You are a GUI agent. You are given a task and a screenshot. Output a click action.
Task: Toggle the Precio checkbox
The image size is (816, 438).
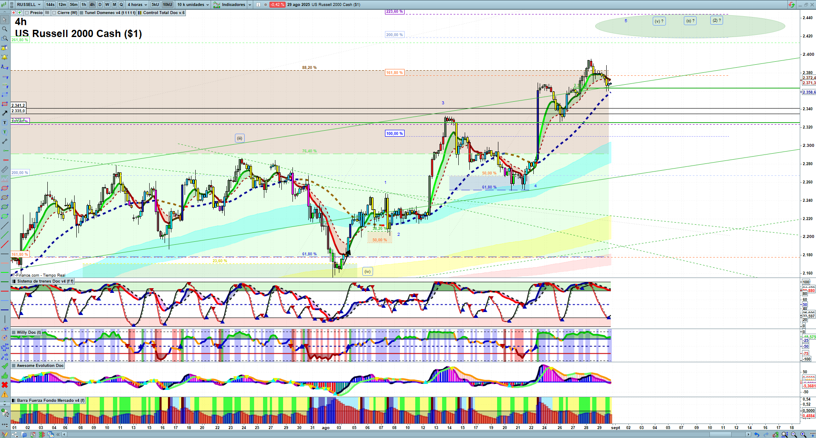point(27,13)
